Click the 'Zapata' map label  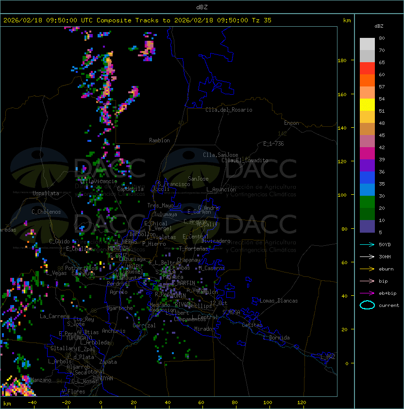tap(108, 362)
